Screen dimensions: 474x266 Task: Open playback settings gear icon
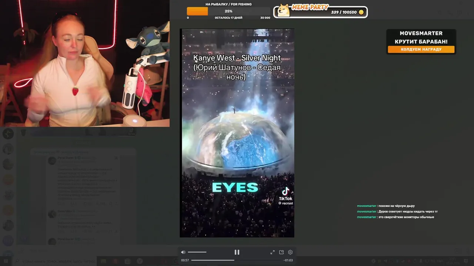click(x=290, y=252)
